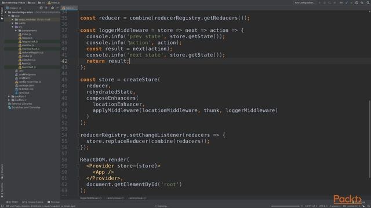
Task: Click the indexing progress bar in status bar
Action: point(285,206)
